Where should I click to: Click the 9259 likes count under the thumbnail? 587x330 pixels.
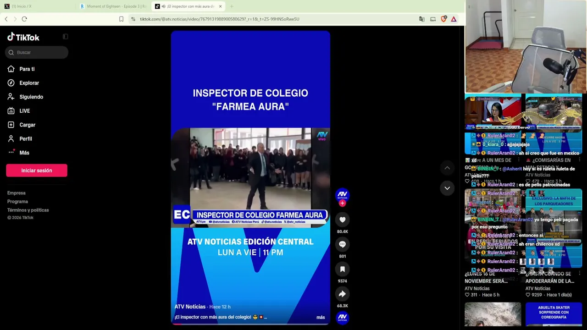tap(537, 295)
